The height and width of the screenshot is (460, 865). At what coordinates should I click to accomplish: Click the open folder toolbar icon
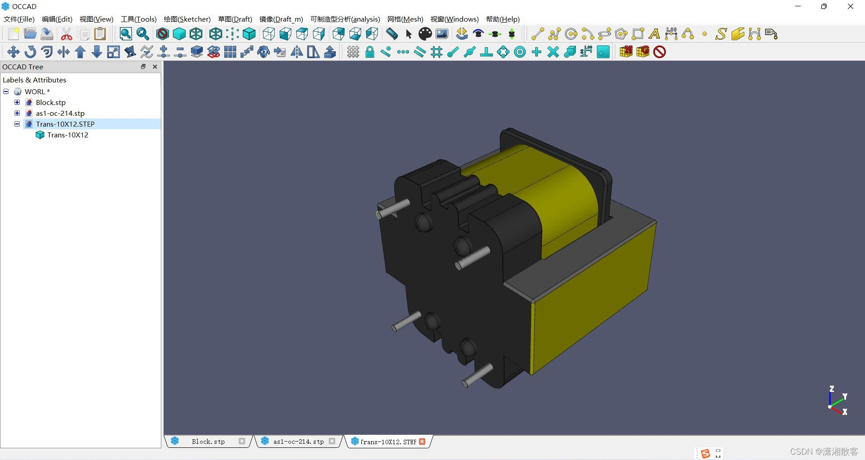(30, 34)
